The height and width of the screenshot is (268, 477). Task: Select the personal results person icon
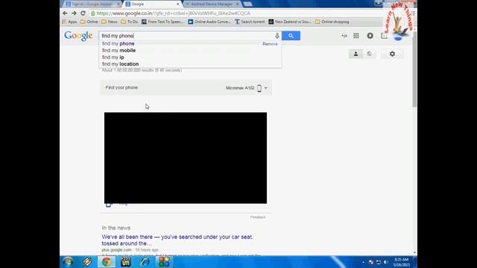[x=356, y=54]
